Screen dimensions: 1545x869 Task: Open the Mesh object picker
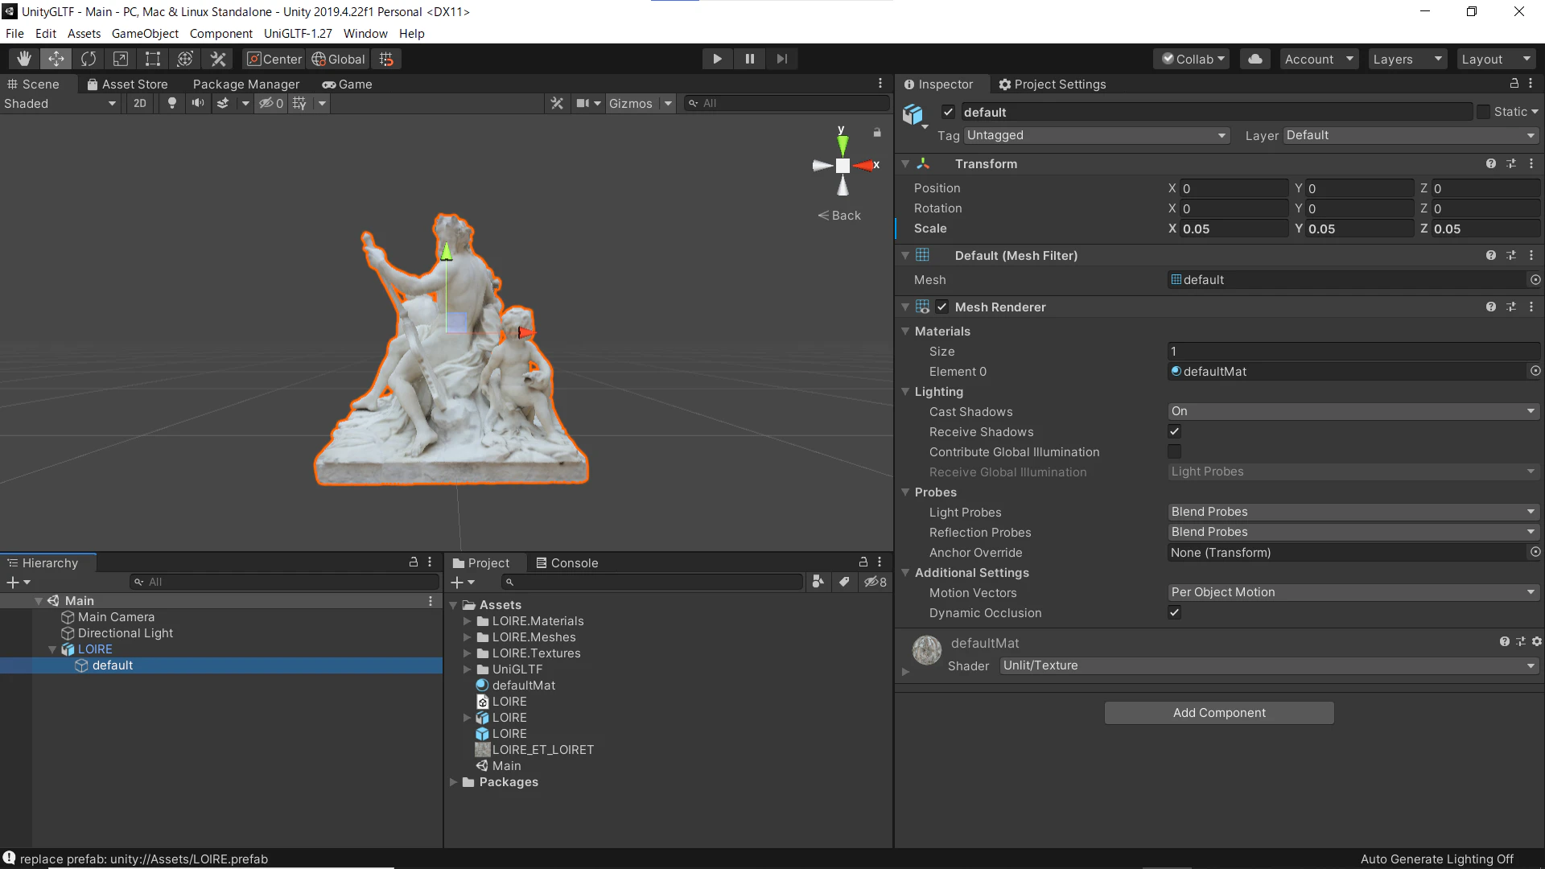click(x=1535, y=279)
